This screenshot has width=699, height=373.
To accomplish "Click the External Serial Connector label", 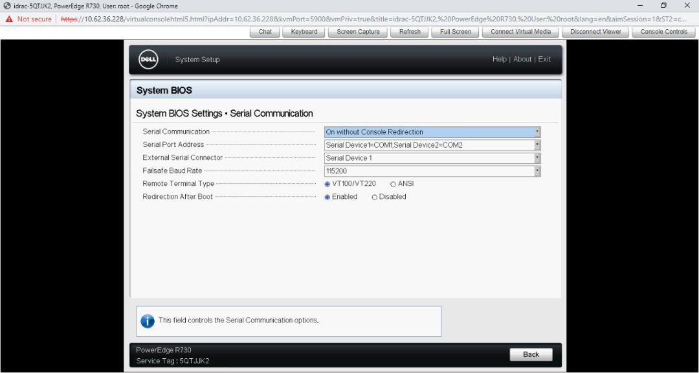I will (183, 157).
